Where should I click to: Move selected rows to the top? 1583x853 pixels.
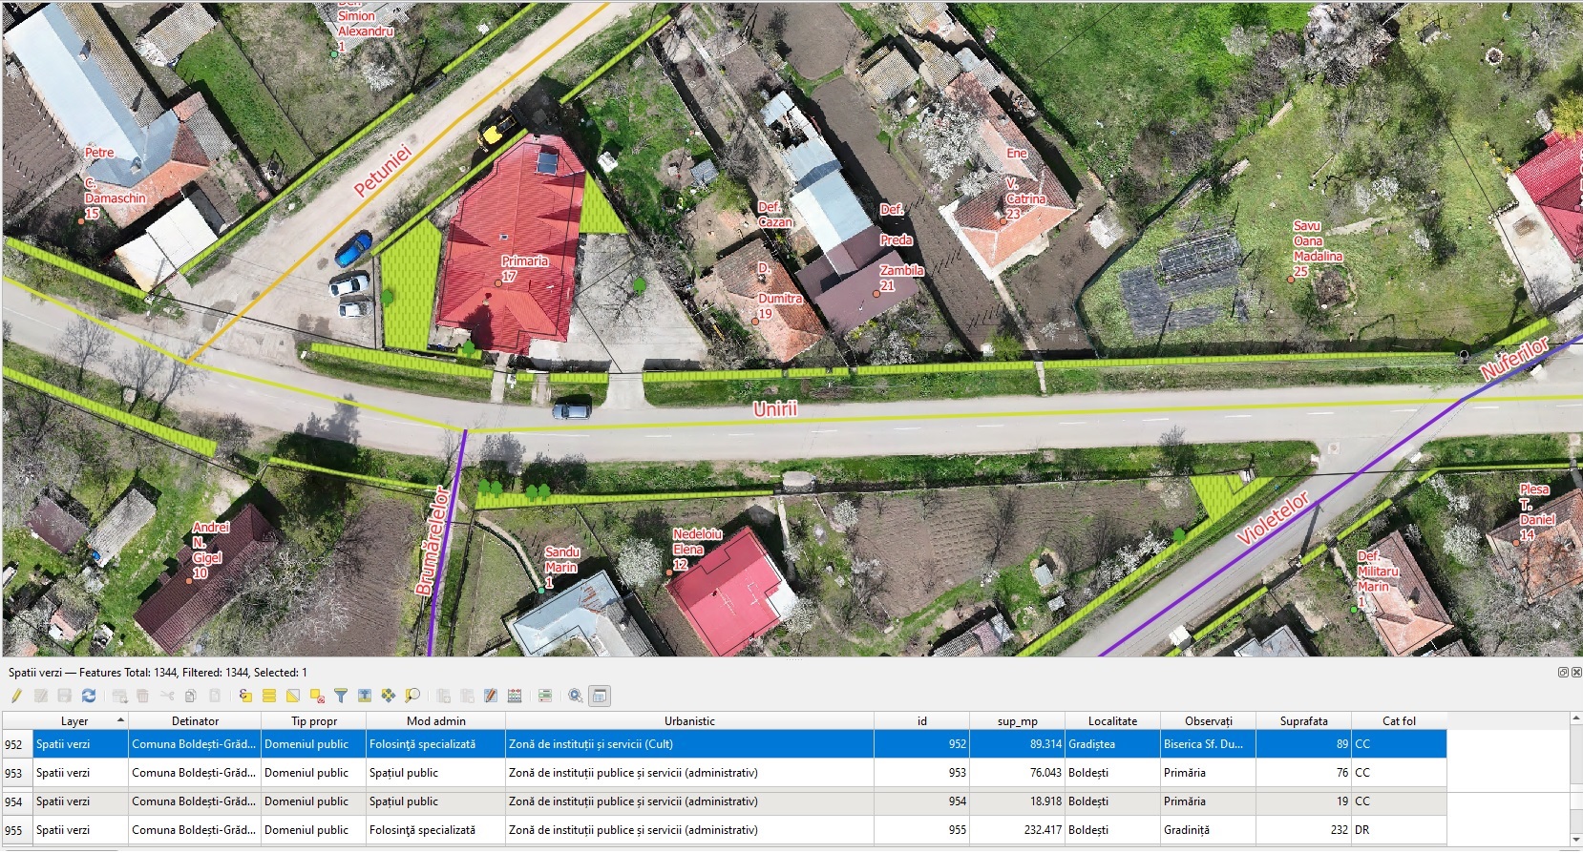(365, 697)
